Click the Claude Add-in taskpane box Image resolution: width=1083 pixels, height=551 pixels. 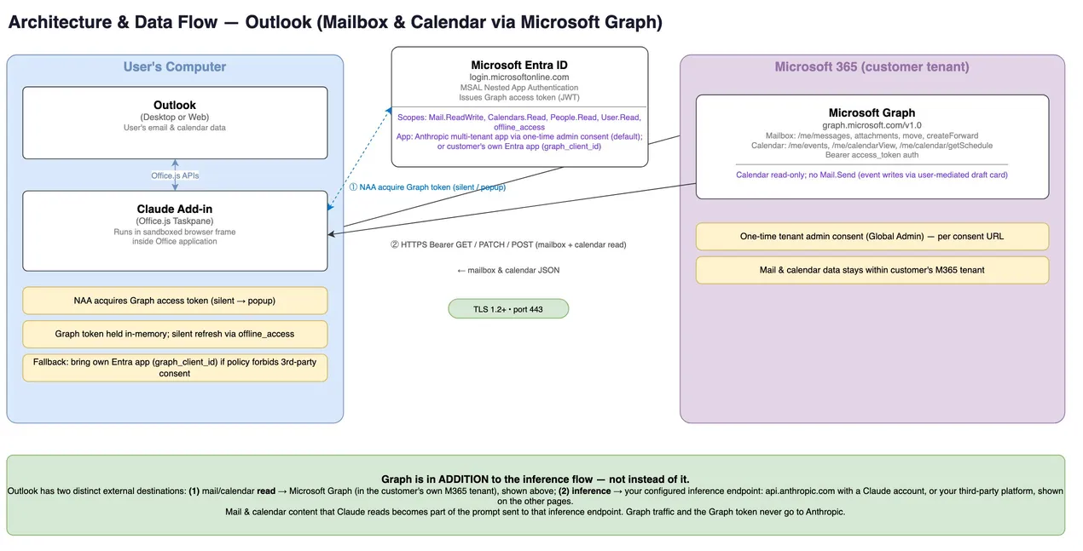point(175,231)
